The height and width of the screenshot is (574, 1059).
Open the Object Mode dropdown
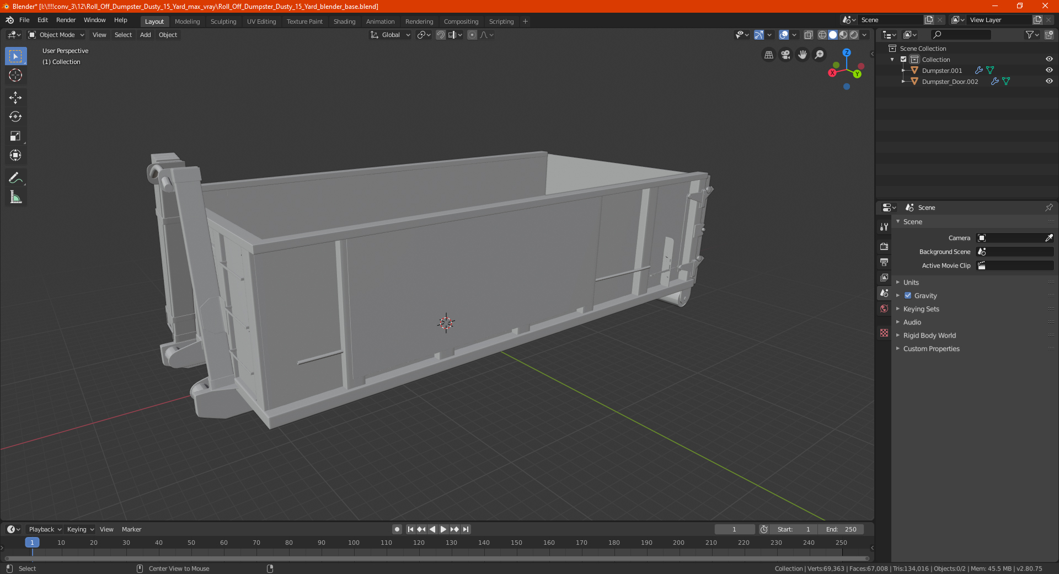56,35
